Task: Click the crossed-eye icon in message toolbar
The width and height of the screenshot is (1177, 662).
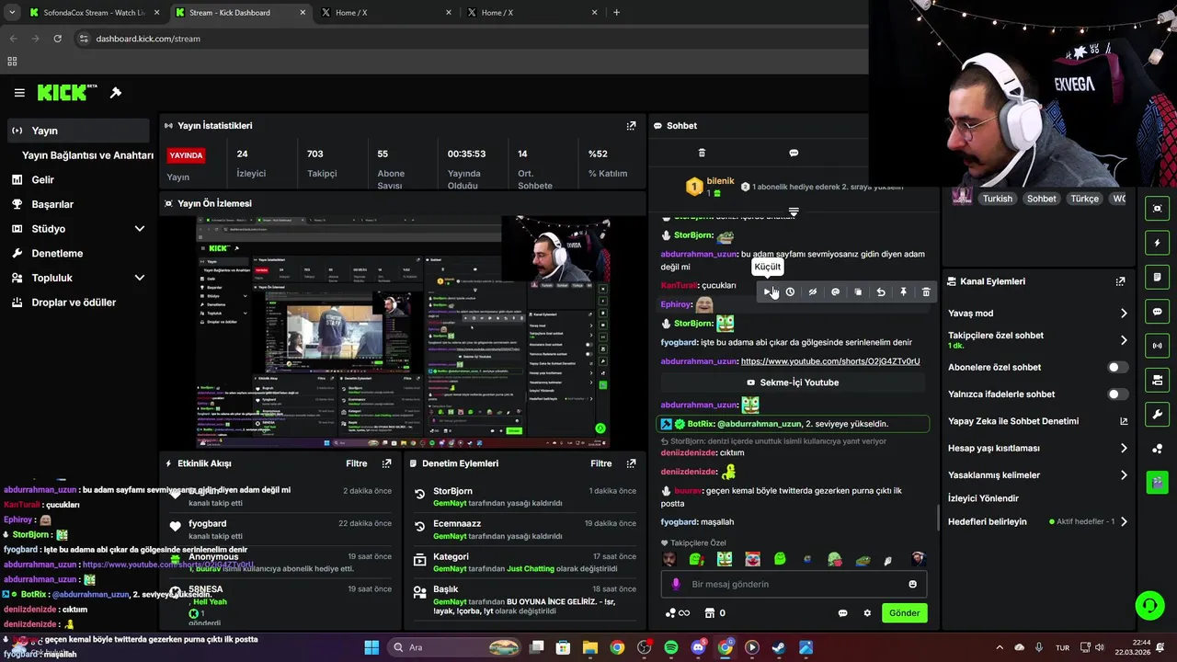Action: click(813, 291)
